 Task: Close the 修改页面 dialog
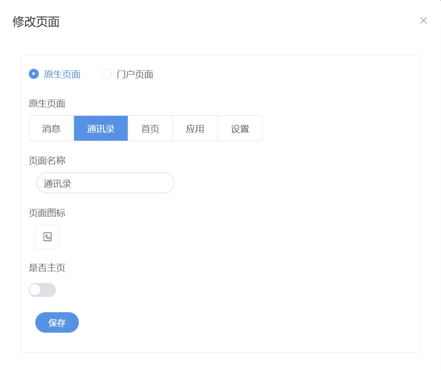click(423, 20)
